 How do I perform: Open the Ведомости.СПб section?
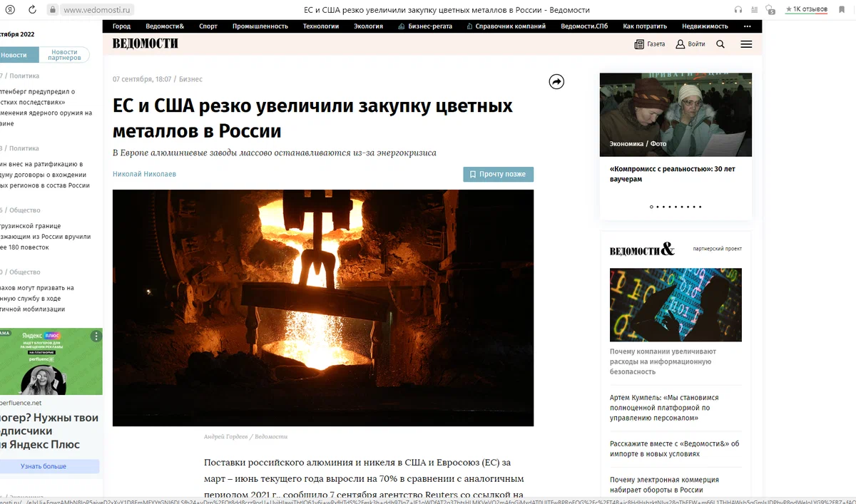(585, 26)
